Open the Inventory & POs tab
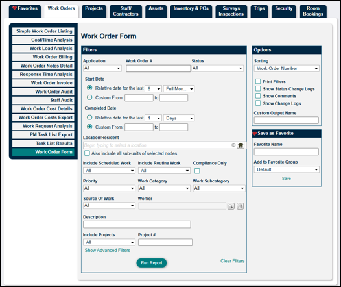This screenshot has height=287, width=341. pos(191,11)
